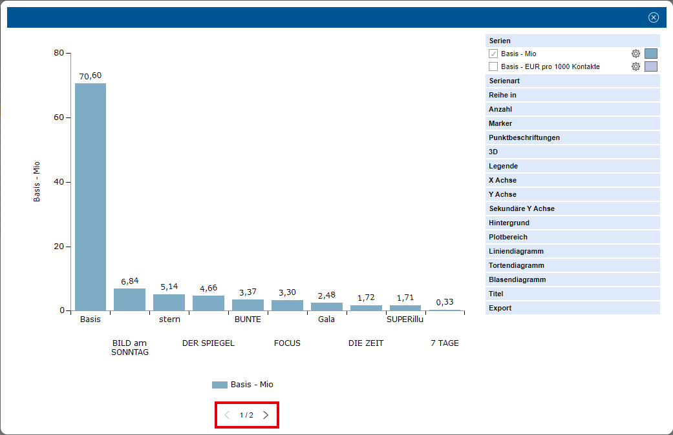Close the chart dialog with X icon
673x435 pixels.
654,17
